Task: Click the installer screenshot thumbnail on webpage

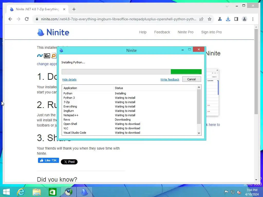Action: (213, 92)
